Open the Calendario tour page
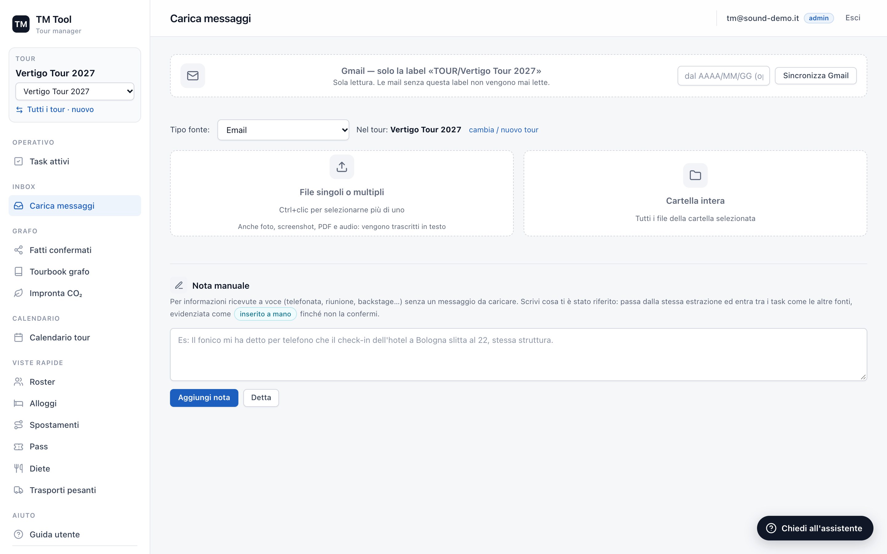The height and width of the screenshot is (554, 887). [x=75, y=337]
